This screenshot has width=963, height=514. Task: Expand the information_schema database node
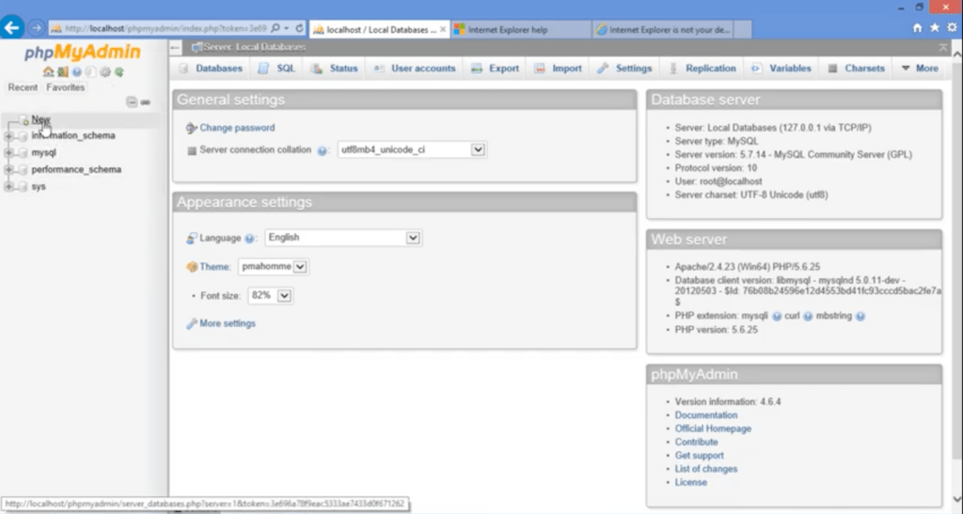point(9,136)
